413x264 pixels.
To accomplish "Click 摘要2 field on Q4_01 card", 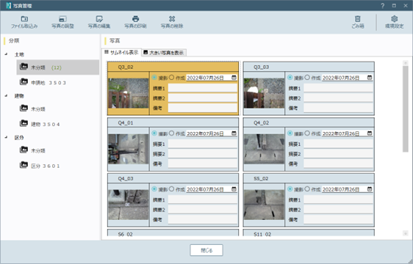I will point(203,153).
